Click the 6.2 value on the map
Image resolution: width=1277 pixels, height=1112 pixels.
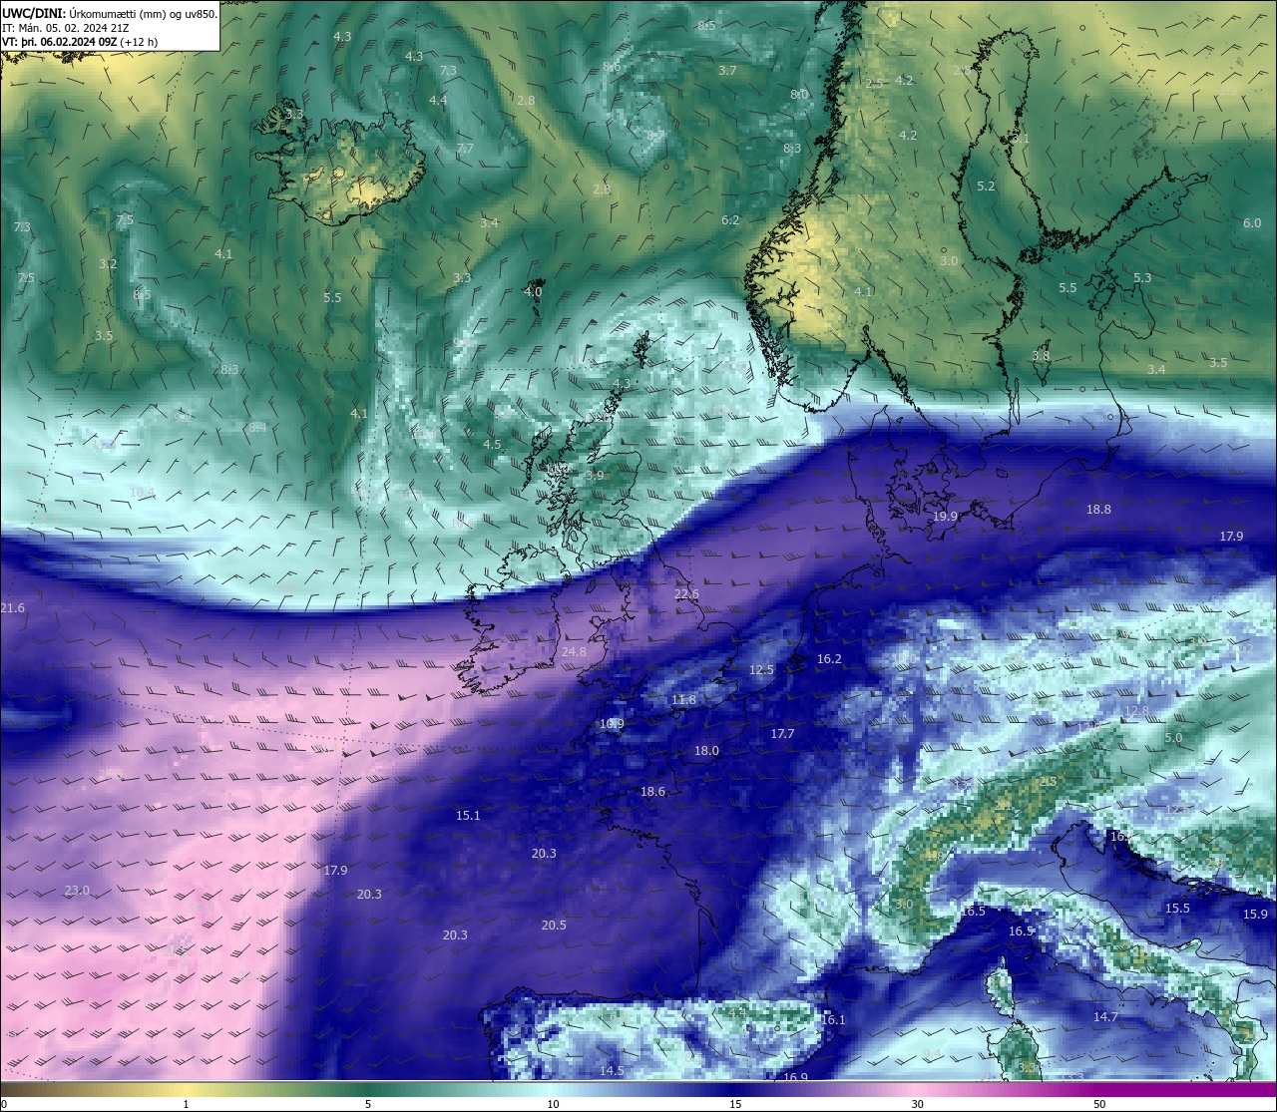tap(730, 220)
